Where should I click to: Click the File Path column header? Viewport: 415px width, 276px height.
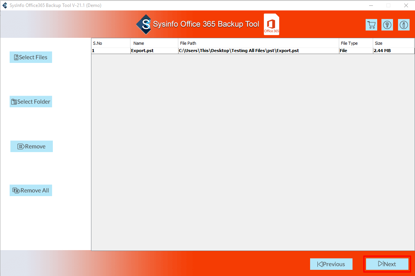[x=258, y=43]
